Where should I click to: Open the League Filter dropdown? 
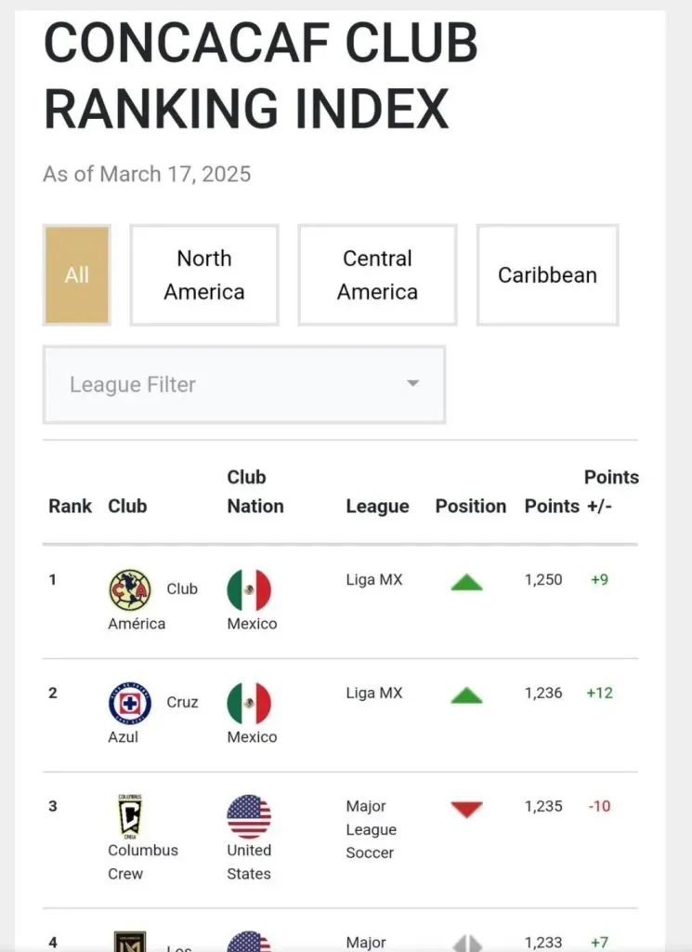243,384
